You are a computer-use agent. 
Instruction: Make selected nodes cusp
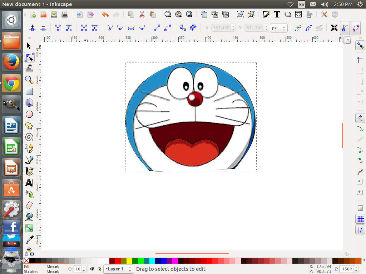pos(109,28)
